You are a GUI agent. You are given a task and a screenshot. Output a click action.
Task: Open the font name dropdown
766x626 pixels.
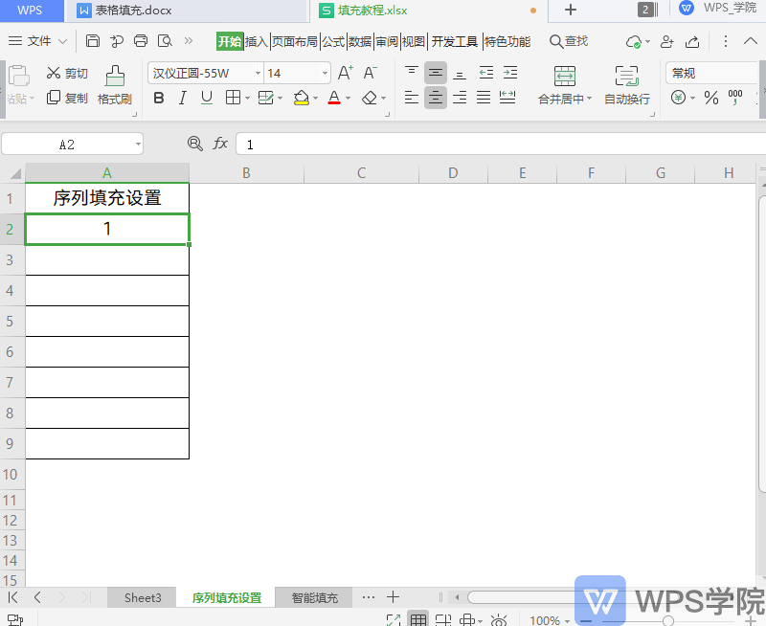click(258, 74)
